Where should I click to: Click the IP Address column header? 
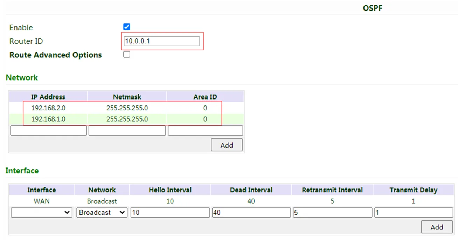pyautogui.click(x=48, y=97)
